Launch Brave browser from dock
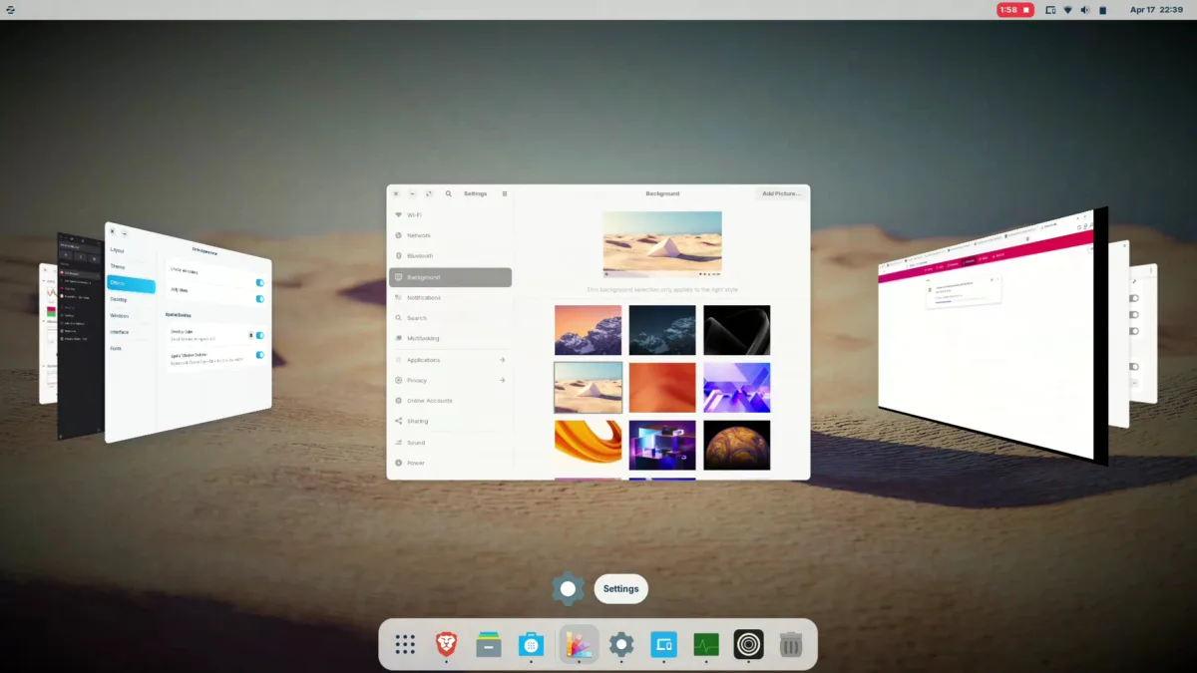 pyautogui.click(x=448, y=645)
